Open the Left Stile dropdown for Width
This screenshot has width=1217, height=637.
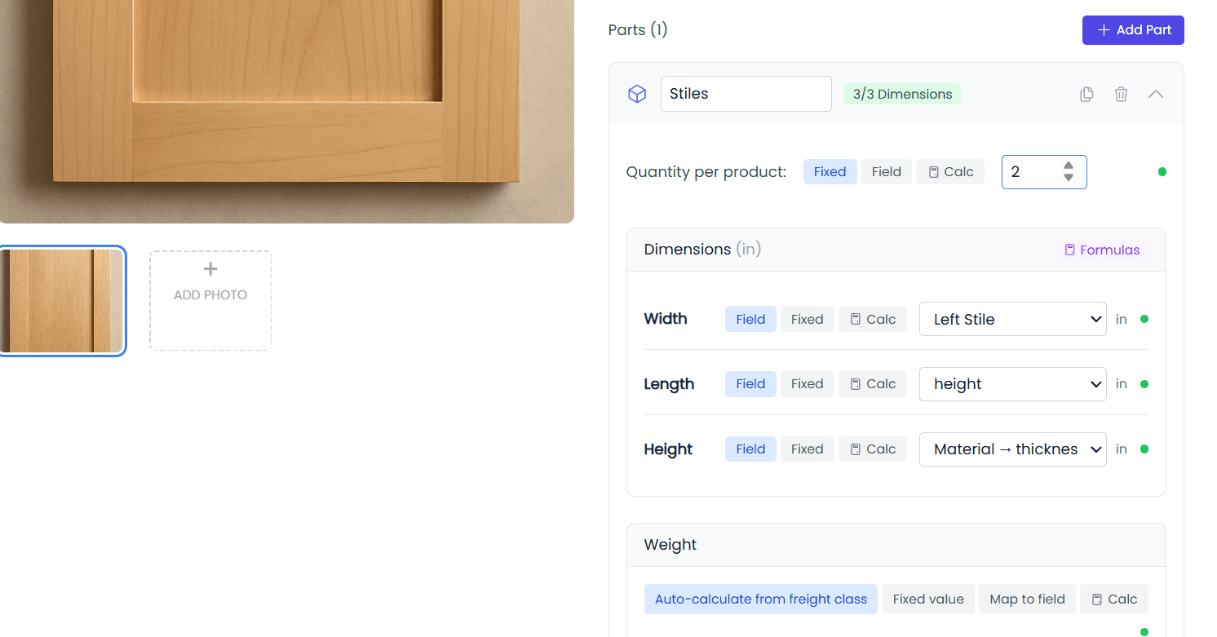pyautogui.click(x=1012, y=319)
